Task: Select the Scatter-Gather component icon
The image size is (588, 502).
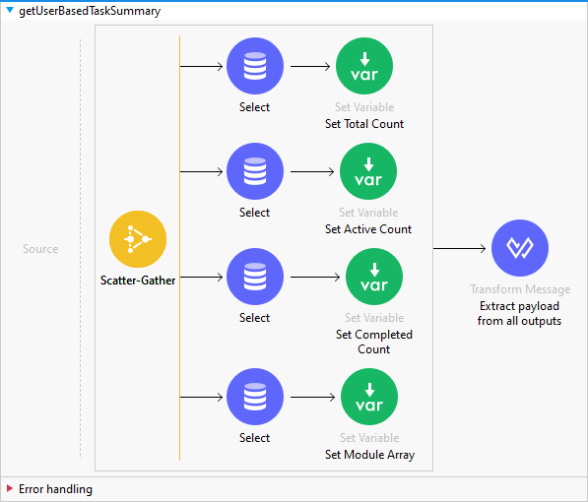Action: [138, 239]
